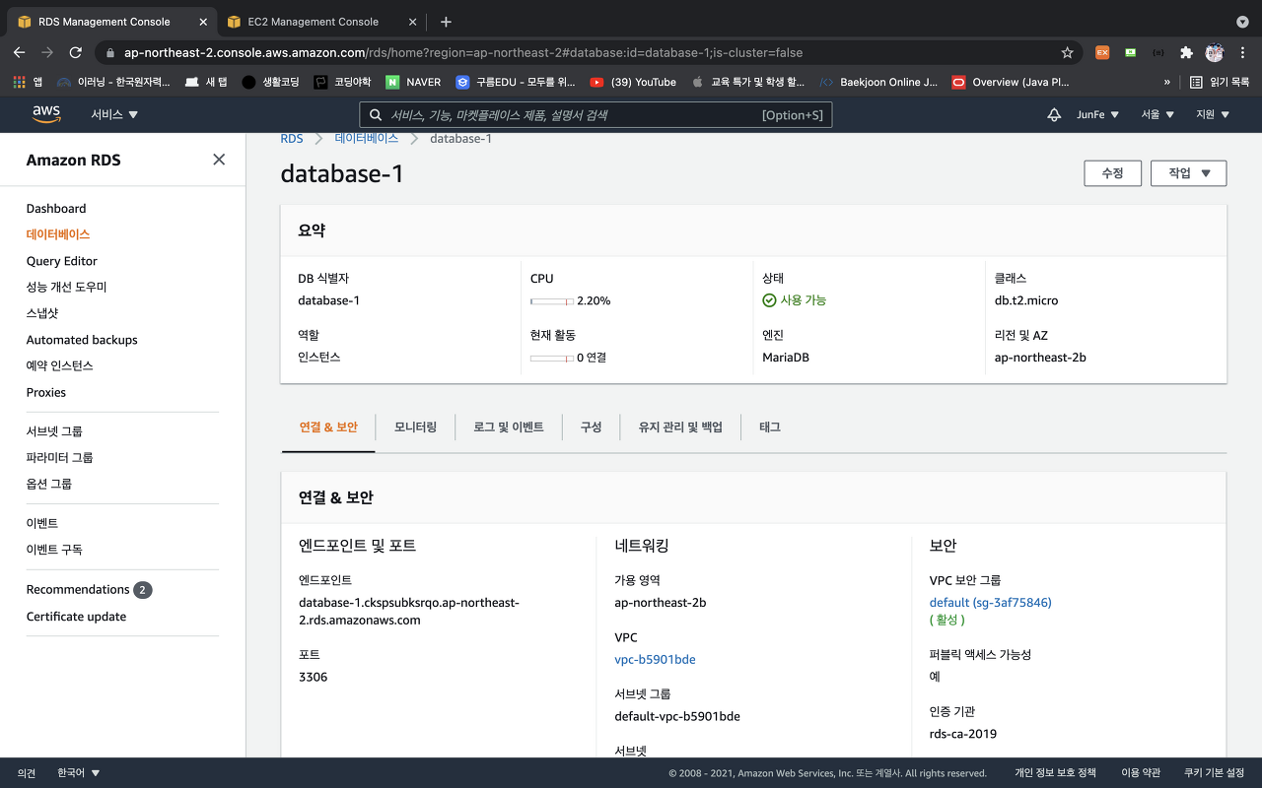1262x788 pixels.
Task: Click the site lock icon in address bar
Action: tap(109, 52)
